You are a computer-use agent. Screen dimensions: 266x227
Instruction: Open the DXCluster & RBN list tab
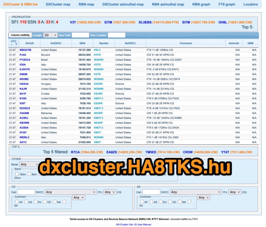tap(20, 5)
